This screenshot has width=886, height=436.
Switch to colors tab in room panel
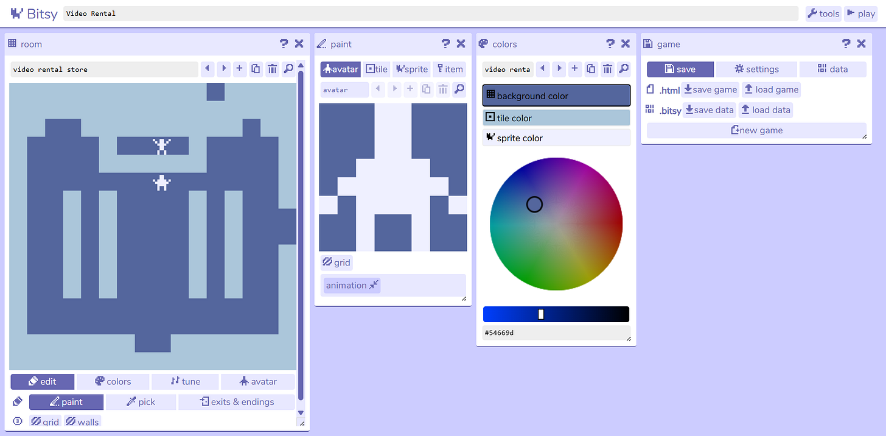[113, 382]
